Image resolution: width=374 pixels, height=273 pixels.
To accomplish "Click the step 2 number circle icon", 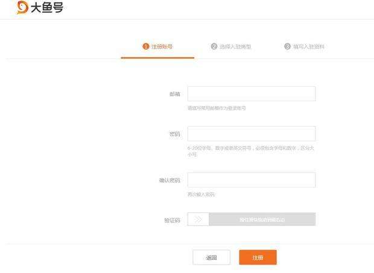I will pos(214,46).
